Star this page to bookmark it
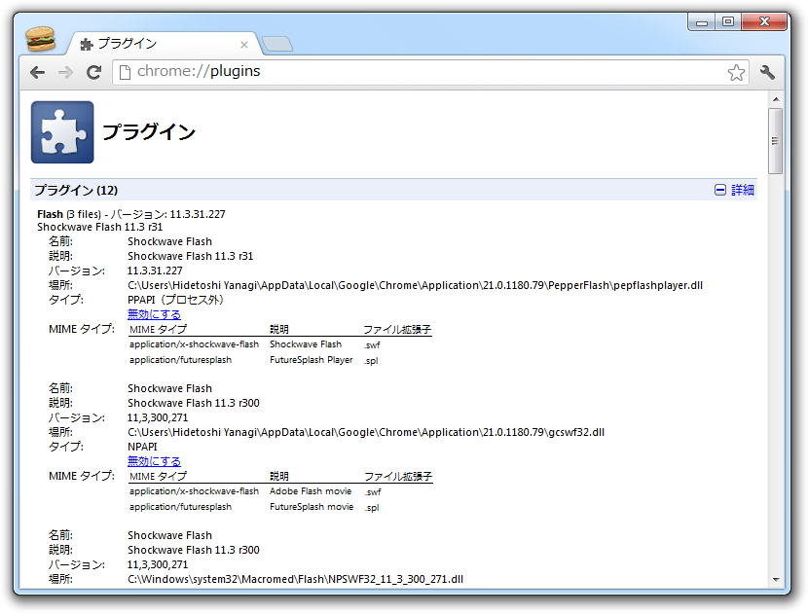Image resolution: width=808 pixels, height=614 pixels. click(737, 71)
